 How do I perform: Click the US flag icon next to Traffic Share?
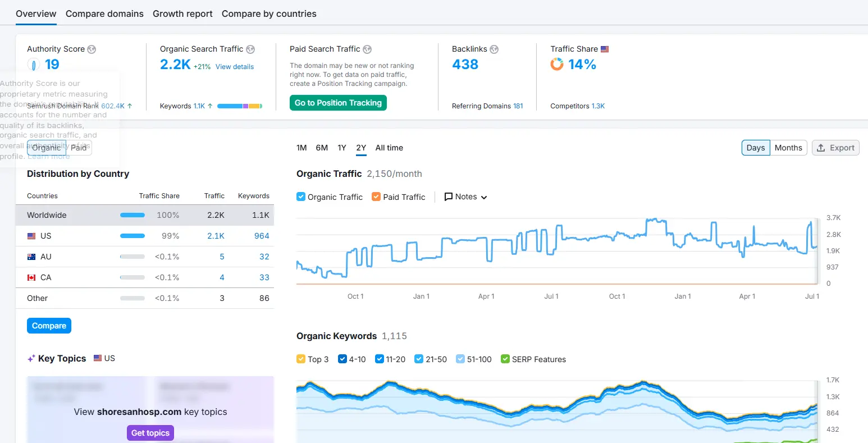pos(605,49)
